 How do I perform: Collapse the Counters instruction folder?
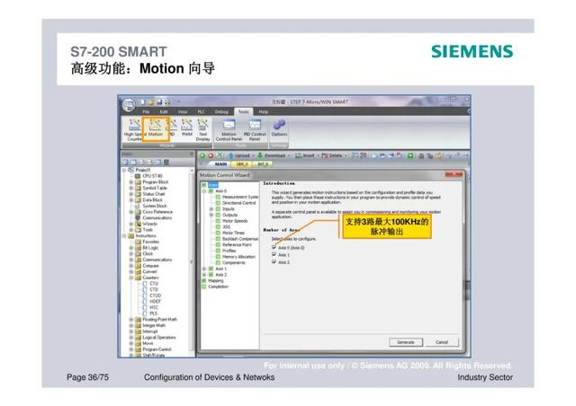[131, 278]
